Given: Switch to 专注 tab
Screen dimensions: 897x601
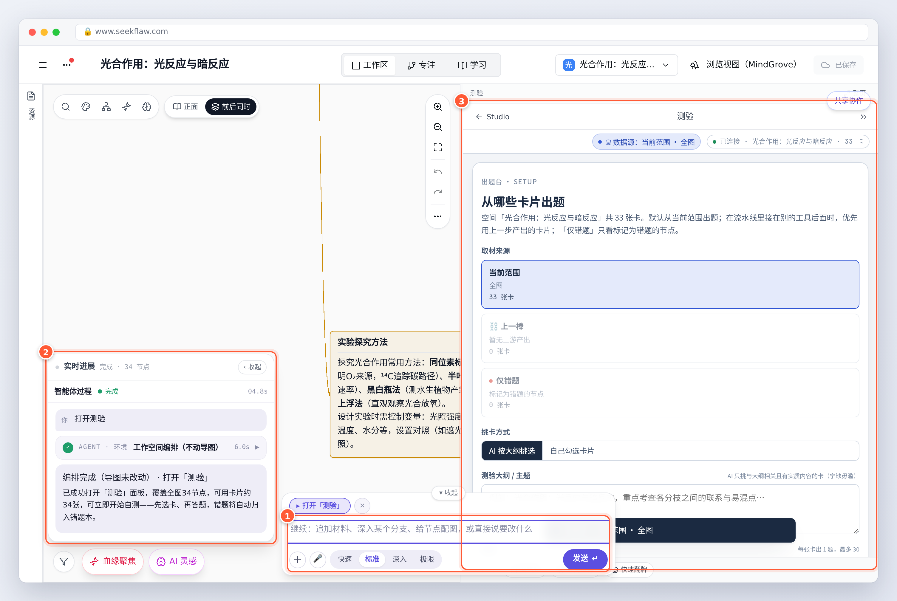Looking at the screenshot, I should pos(421,65).
